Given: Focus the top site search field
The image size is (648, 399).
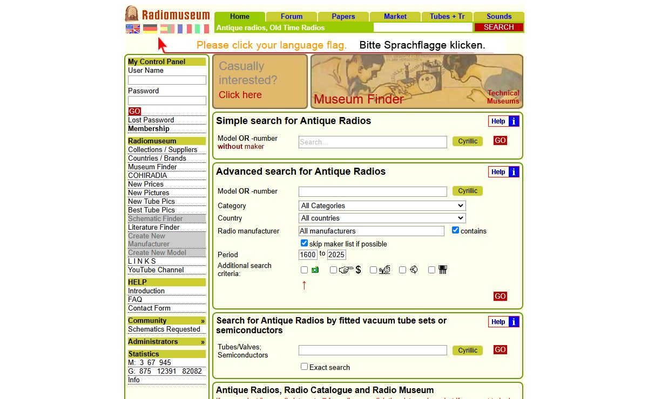Looking at the screenshot, I should point(423,27).
